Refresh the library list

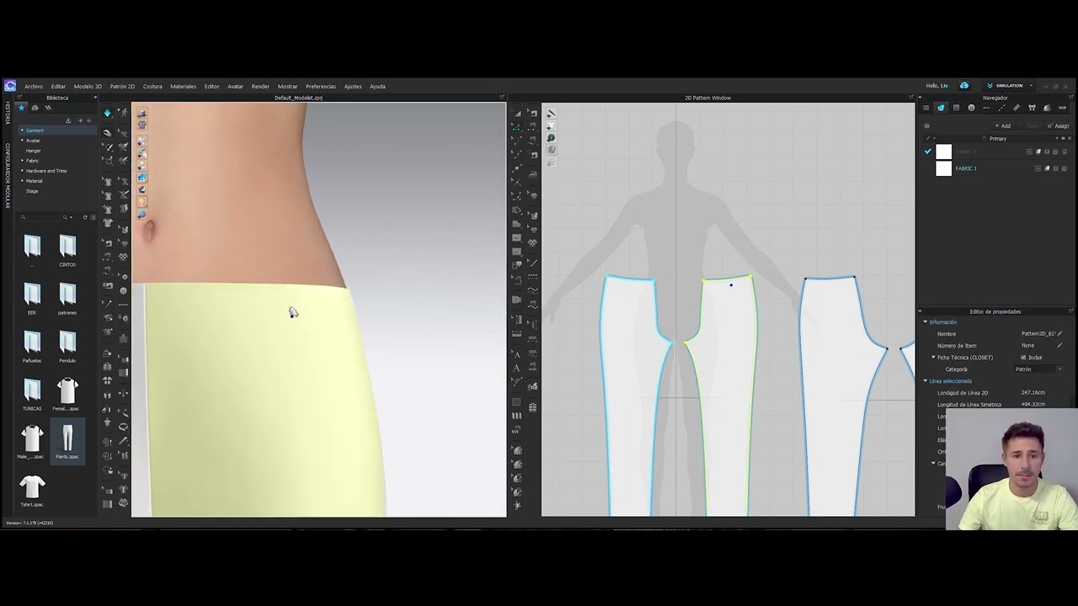click(85, 217)
